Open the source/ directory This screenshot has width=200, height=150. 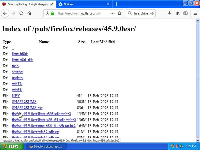click(x=17, y=72)
